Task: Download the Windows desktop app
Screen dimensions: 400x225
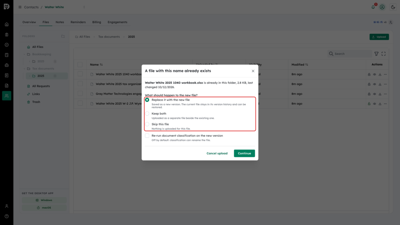Action: [44, 200]
